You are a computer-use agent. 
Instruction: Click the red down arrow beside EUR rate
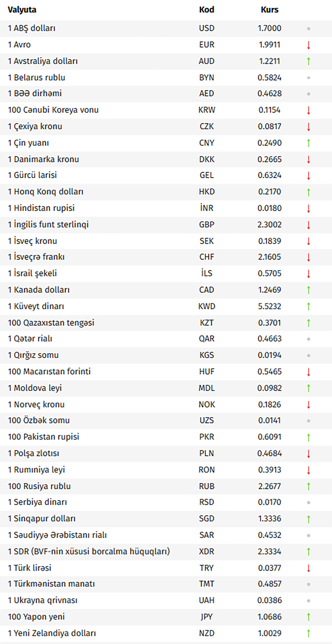point(308,45)
